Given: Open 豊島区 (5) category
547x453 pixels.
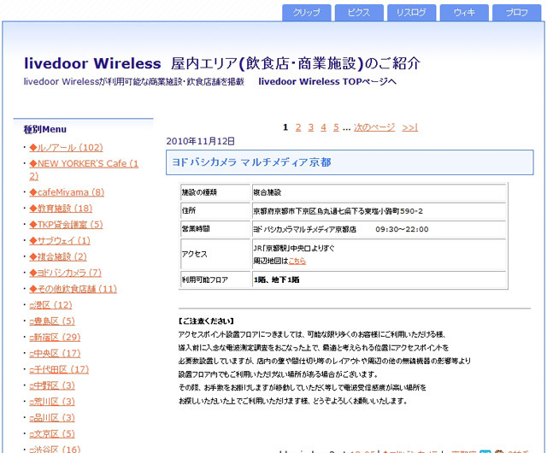Looking at the screenshot, I should tap(52, 321).
